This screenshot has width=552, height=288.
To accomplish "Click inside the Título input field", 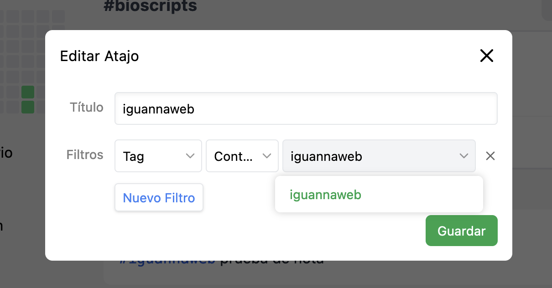I will click(306, 108).
